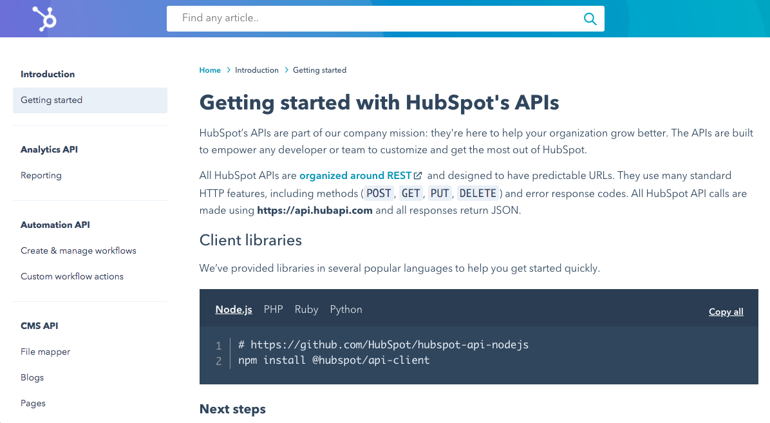Click Copy all in code block

726,312
